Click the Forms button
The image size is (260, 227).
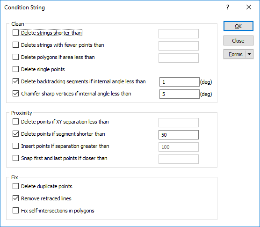[x=234, y=54]
